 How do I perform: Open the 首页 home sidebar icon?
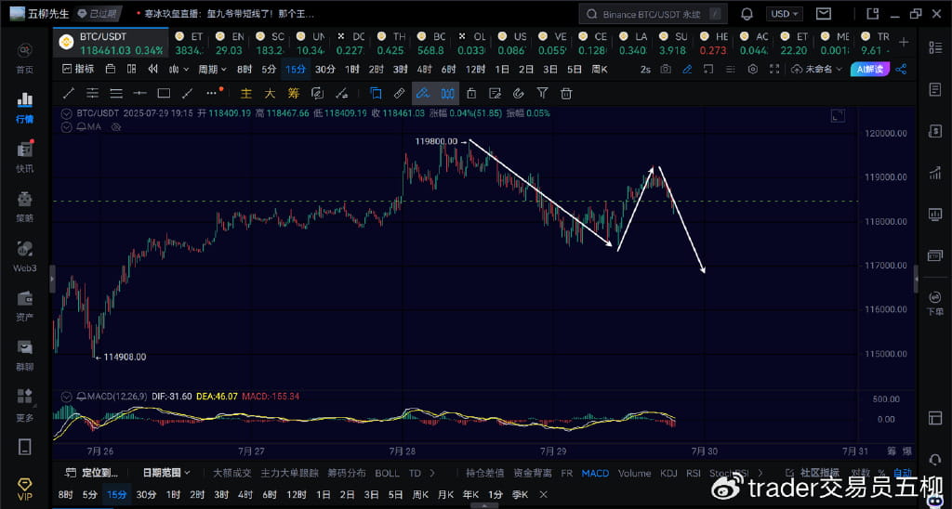pos(24,58)
